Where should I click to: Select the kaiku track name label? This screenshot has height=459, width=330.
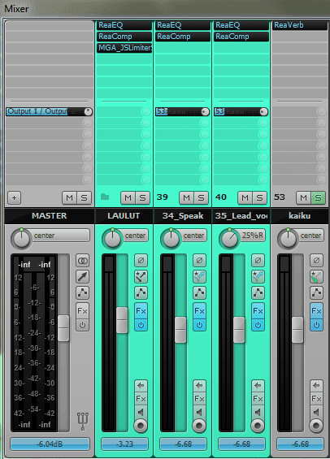(300, 216)
